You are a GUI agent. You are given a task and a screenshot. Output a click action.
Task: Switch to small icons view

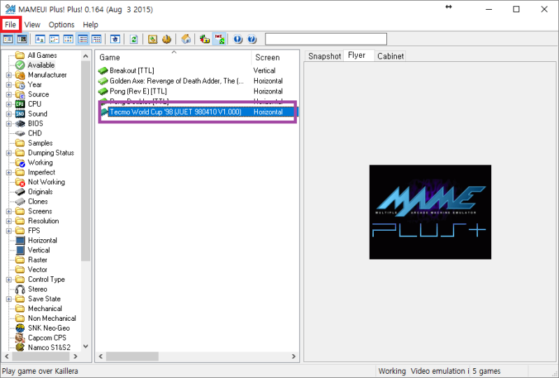55,39
